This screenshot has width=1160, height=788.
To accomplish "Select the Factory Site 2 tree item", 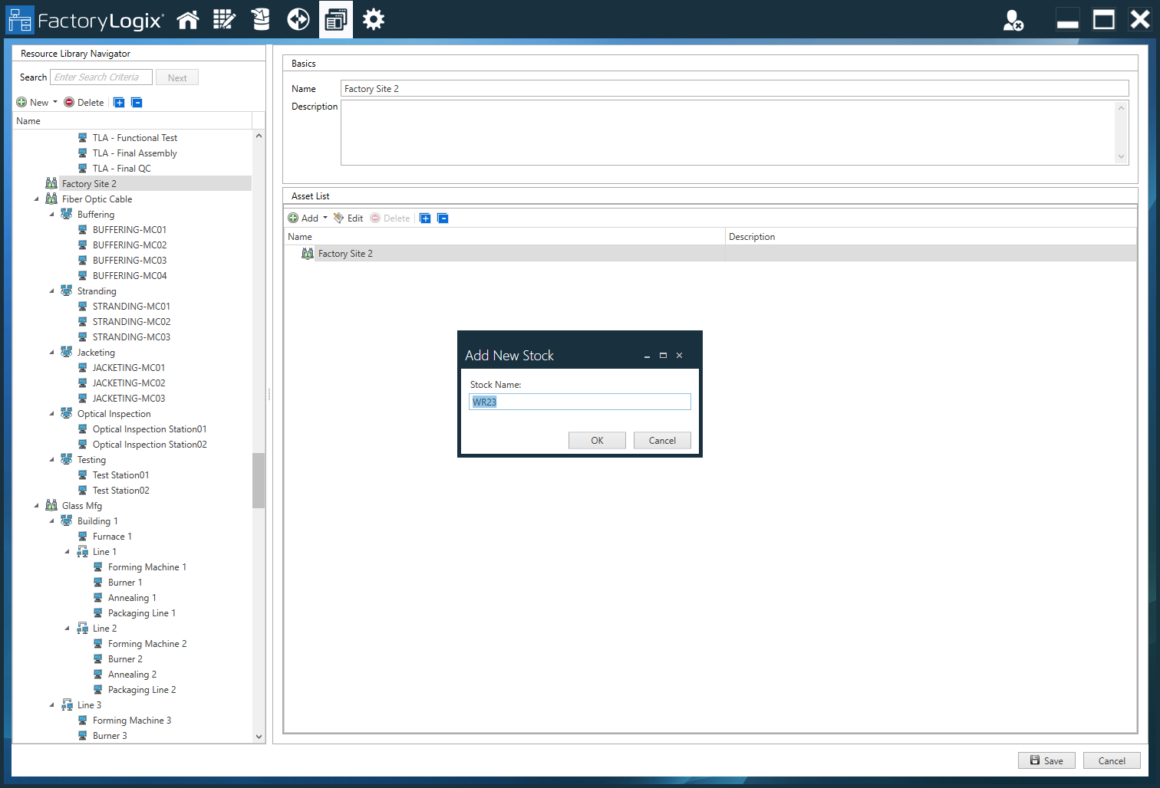I will (89, 182).
